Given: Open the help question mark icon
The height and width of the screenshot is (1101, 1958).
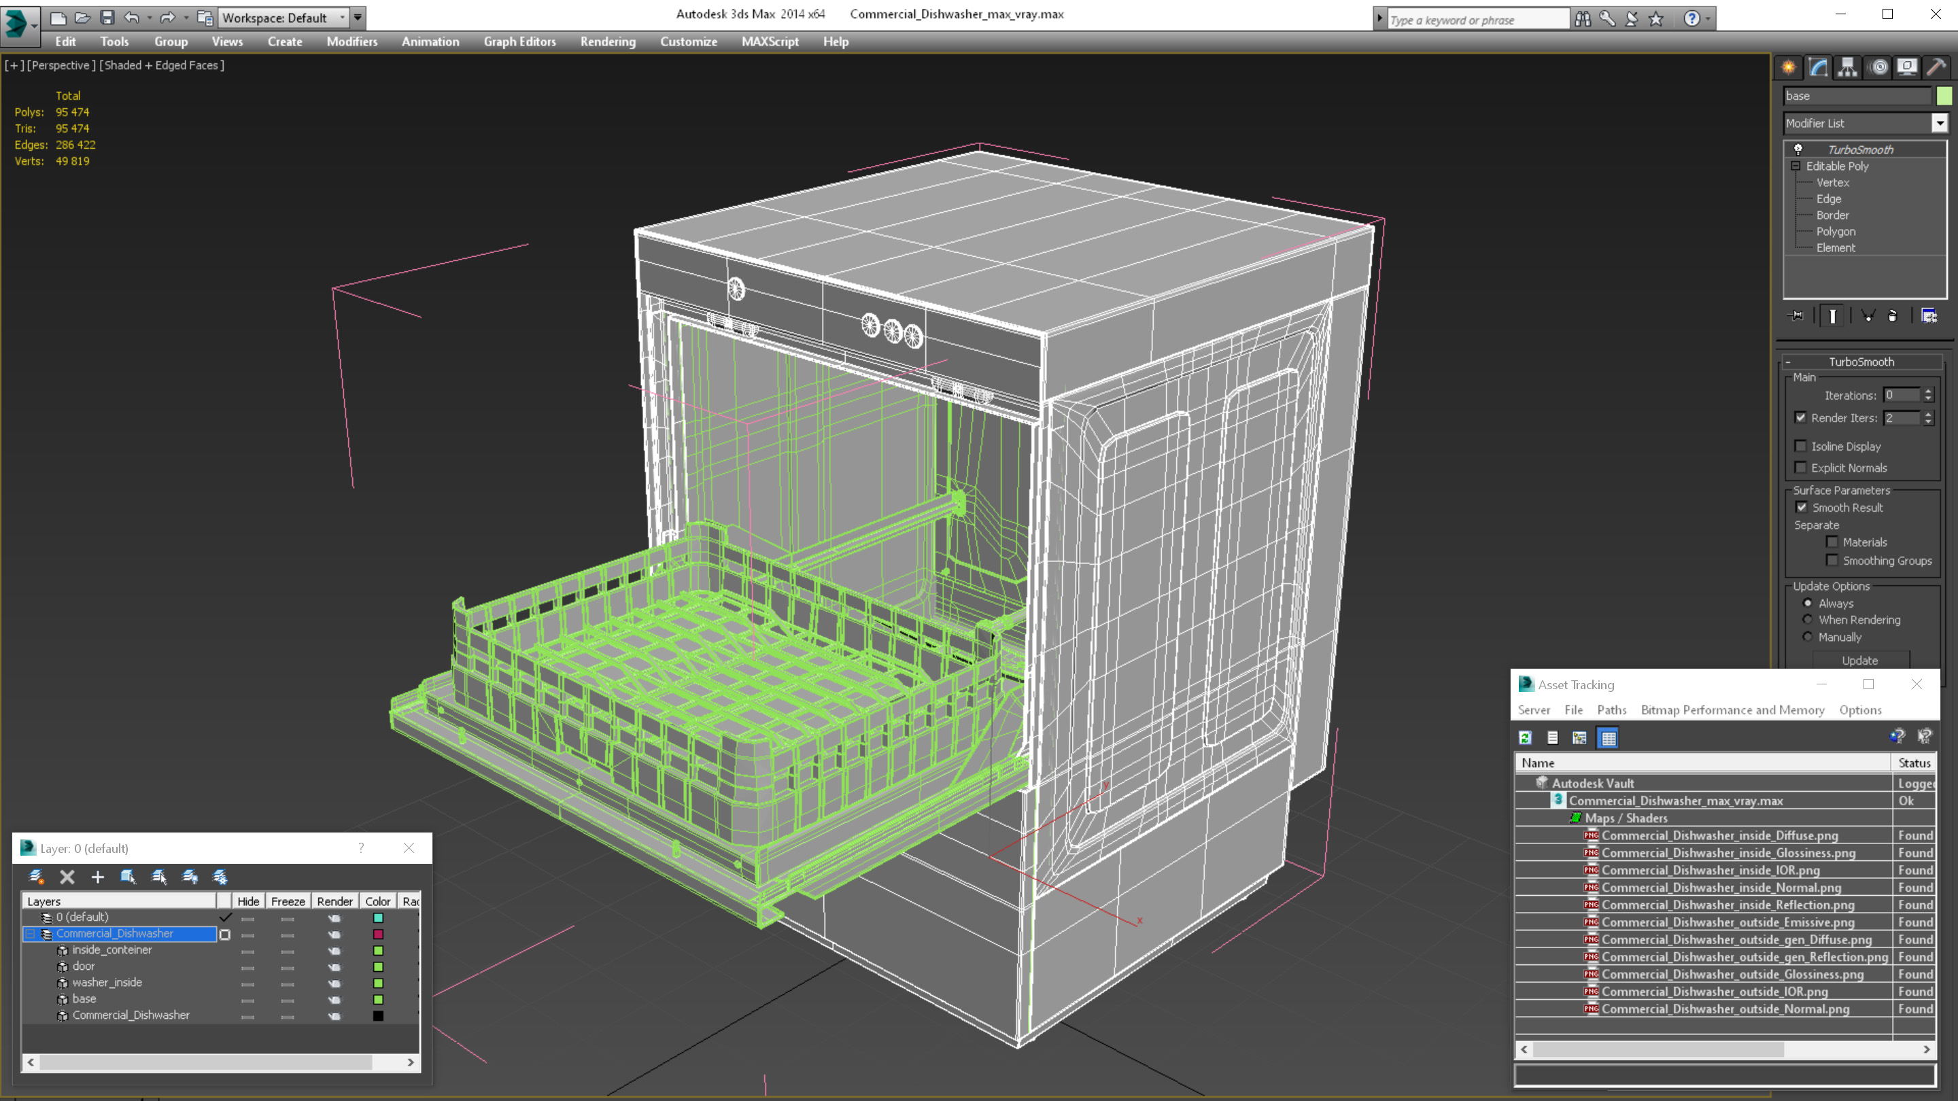Looking at the screenshot, I should tap(1692, 19).
